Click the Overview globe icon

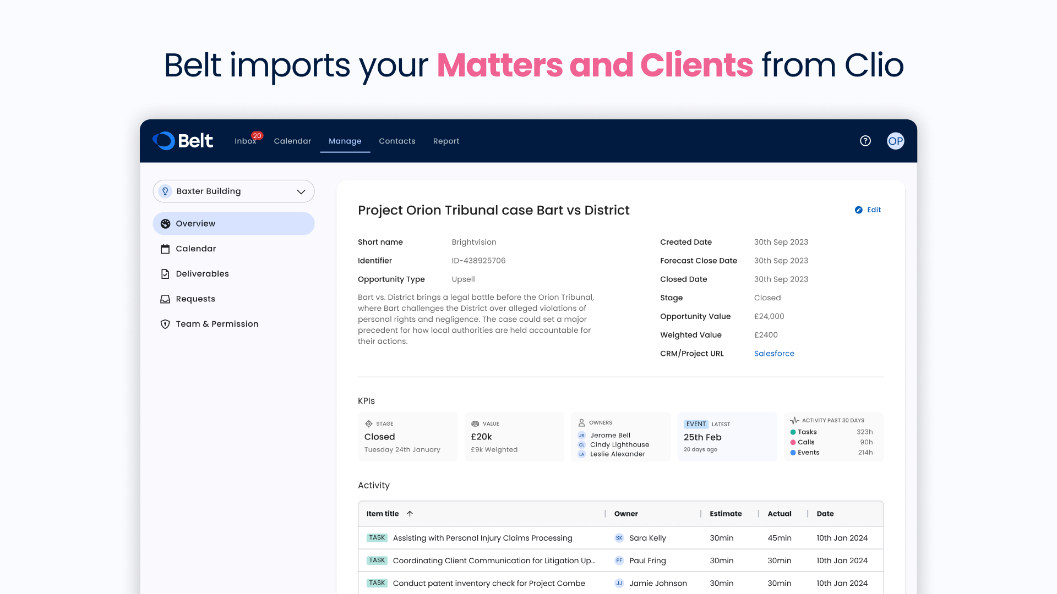(165, 224)
